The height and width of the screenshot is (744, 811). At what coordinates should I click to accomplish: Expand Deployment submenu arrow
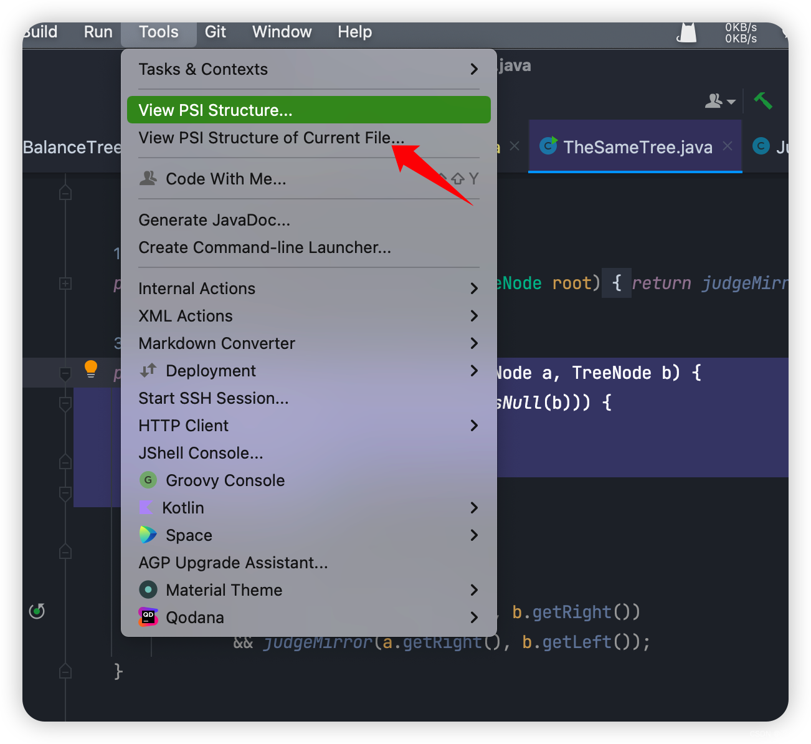474,371
